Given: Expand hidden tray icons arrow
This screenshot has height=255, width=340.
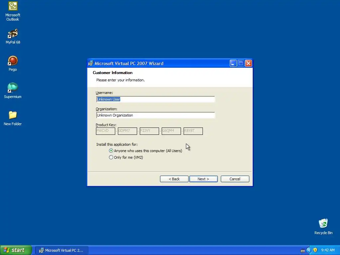Looking at the screenshot, I should tap(309, 250).
